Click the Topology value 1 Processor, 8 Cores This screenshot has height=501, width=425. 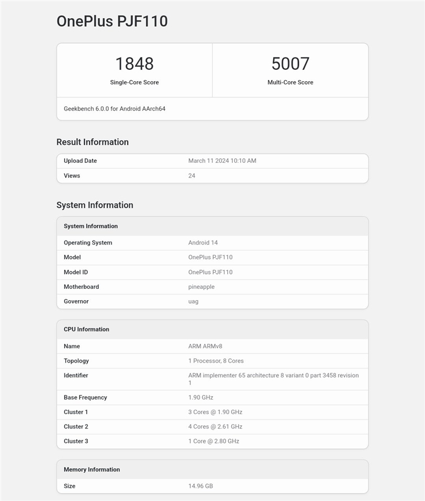point(216,361)
